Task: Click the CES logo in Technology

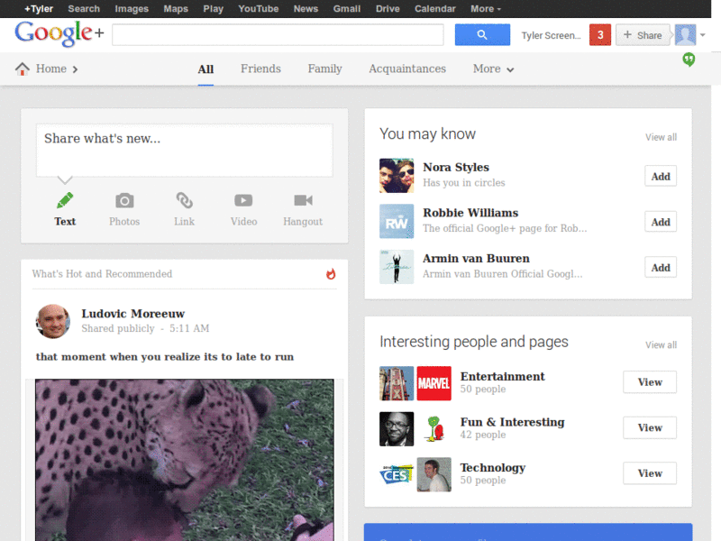Action: (x=397, y=474)
